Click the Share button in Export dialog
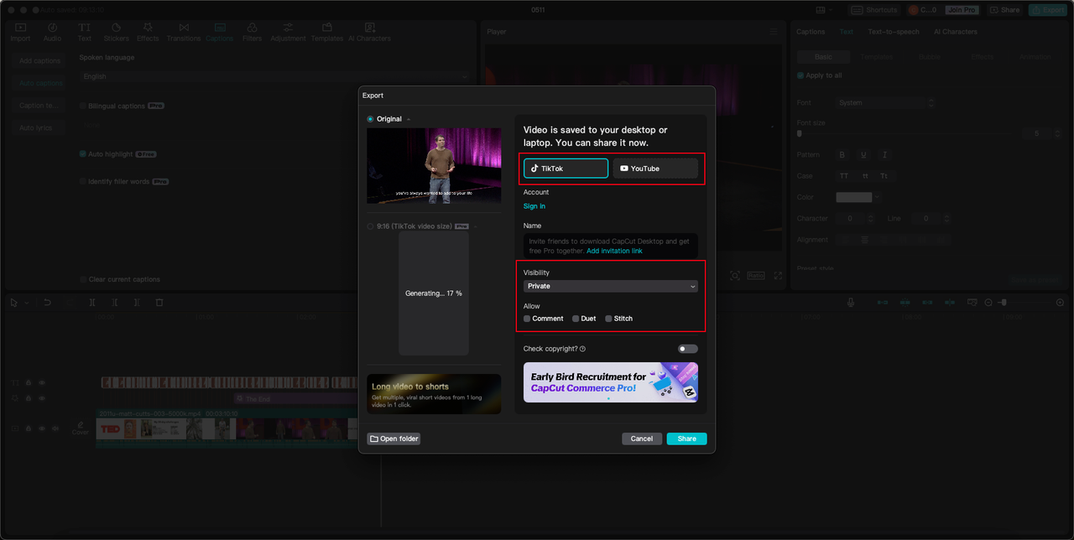1074x540 pixels. [x=686, y=439]
